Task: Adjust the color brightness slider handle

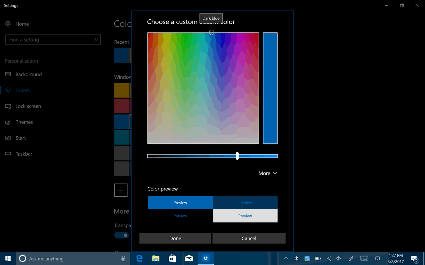Action: tap(237, 156)
